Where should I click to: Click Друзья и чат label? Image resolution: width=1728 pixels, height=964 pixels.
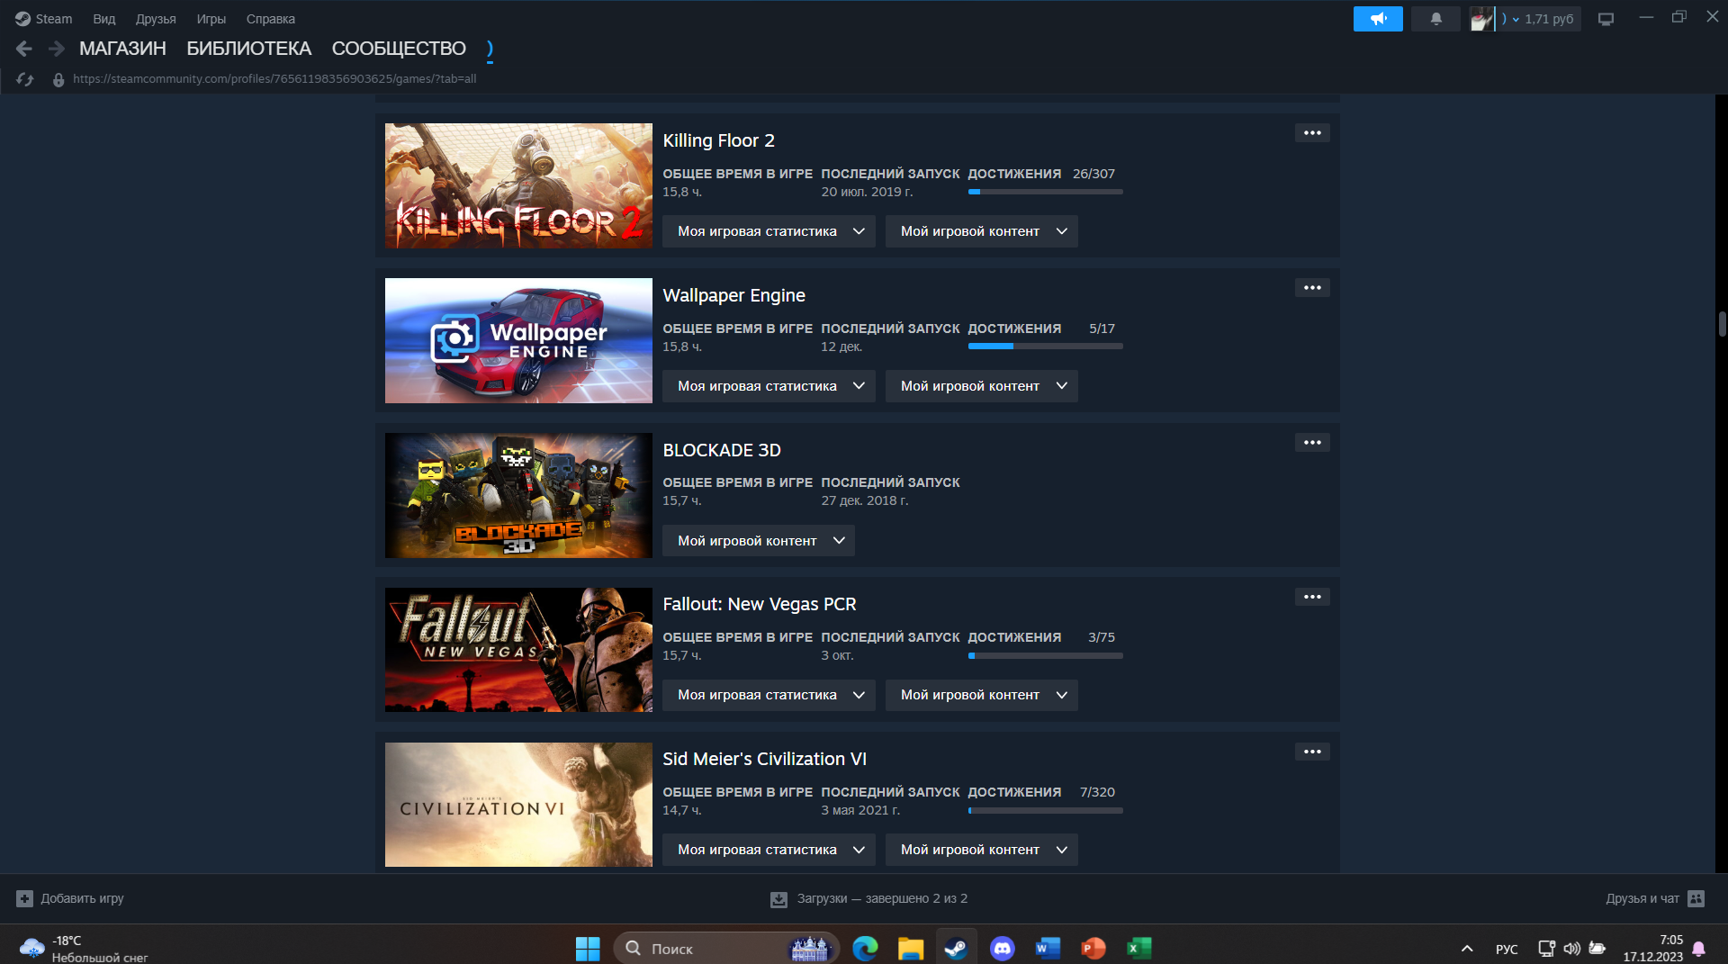pyautogui.click(x=1642, y=898)
